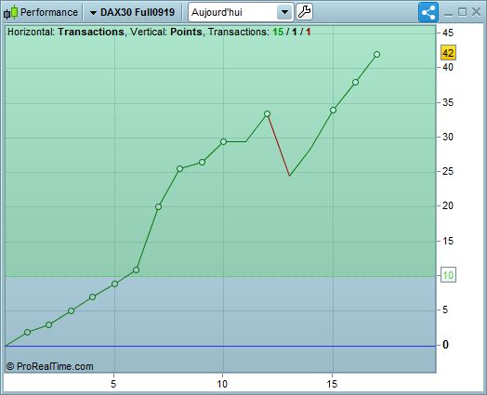Close the Performance window
This screenshot has height=395, width=487.
(477, 12)
